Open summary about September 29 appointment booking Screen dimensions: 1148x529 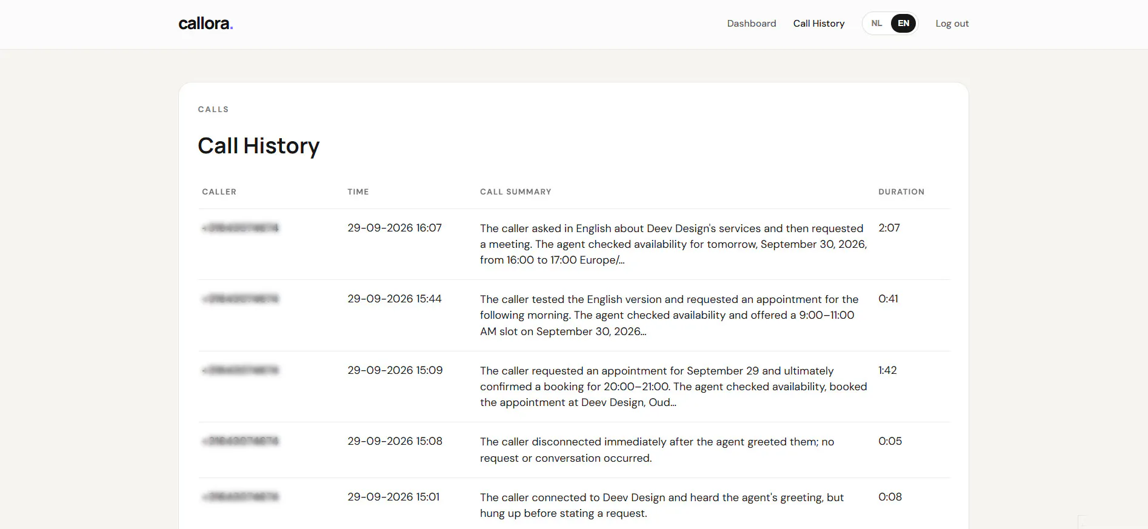[673, 387]
